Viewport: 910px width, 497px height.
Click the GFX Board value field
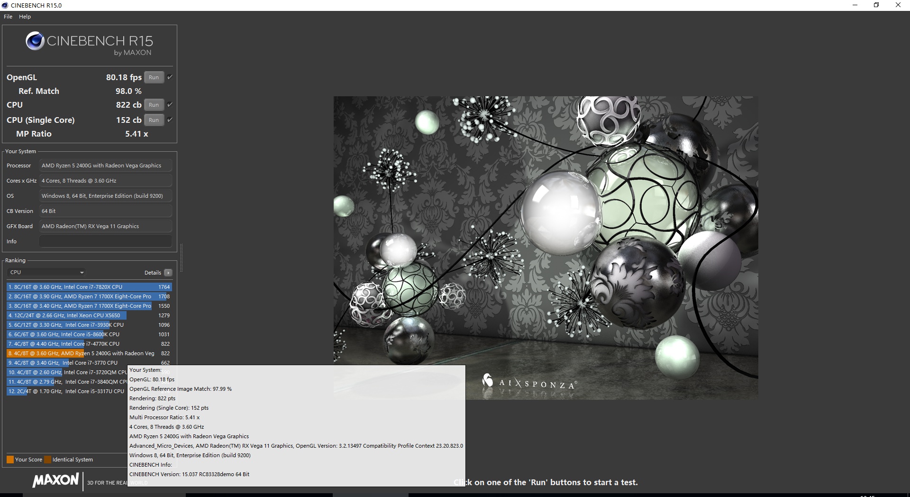[x=105, y=226]
